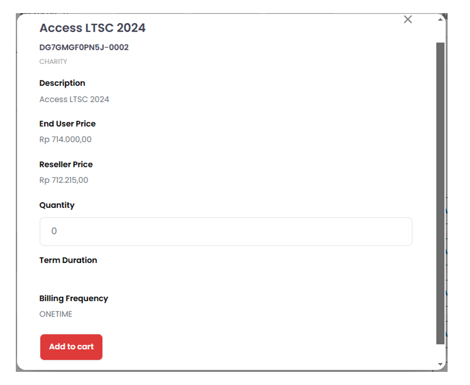The height and width of the screenshot is (385, 470).
Task: Click the CHARITY segment label
Action: click(53, 62)
